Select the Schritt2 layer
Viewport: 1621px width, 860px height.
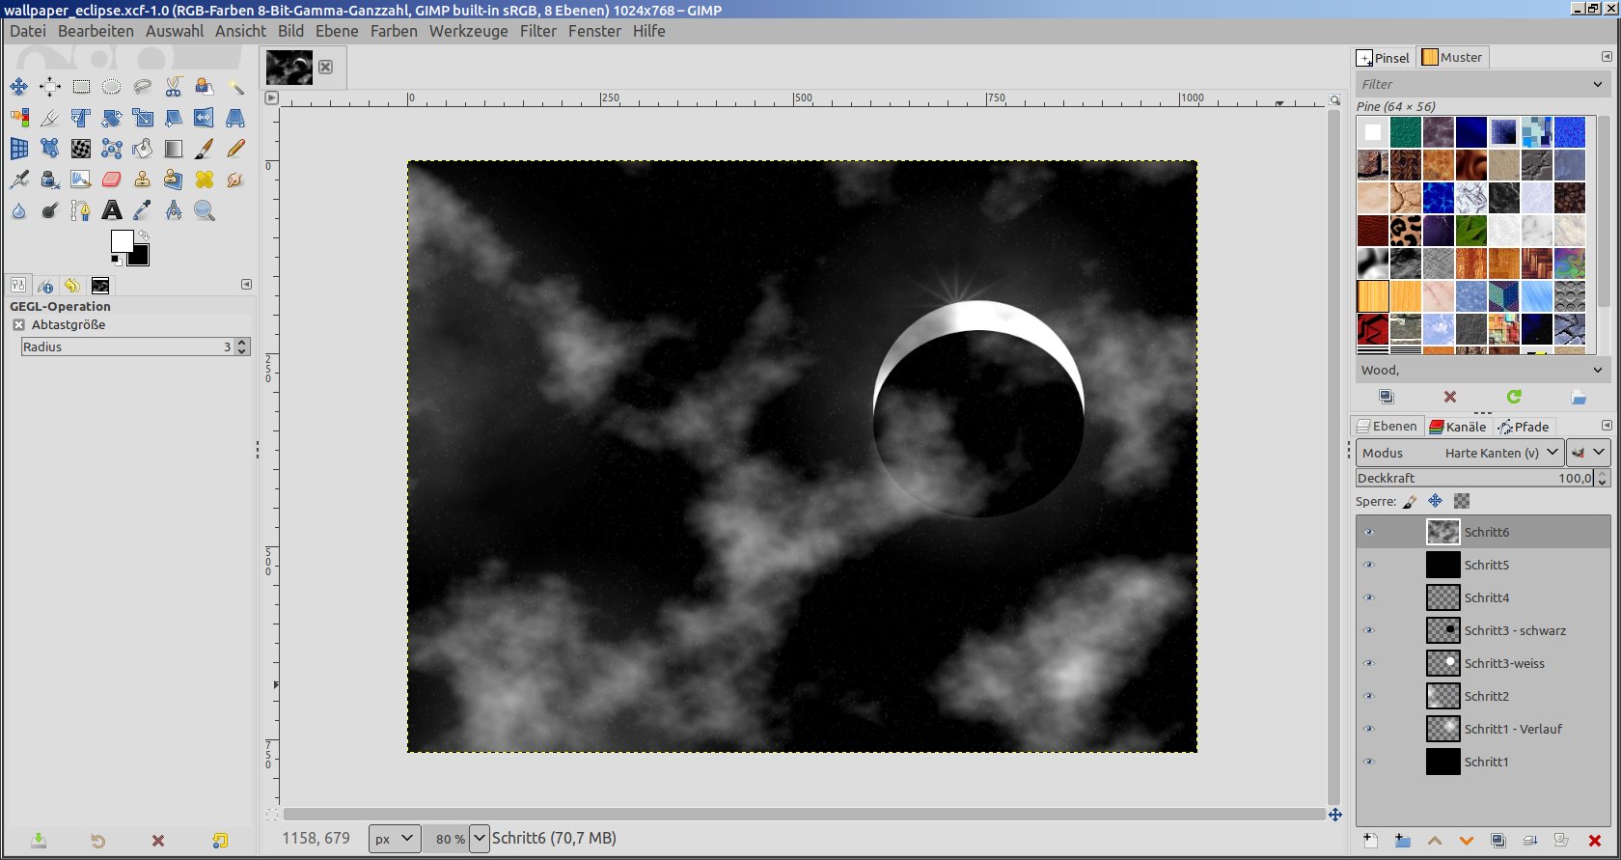(x=1486, y=696)
